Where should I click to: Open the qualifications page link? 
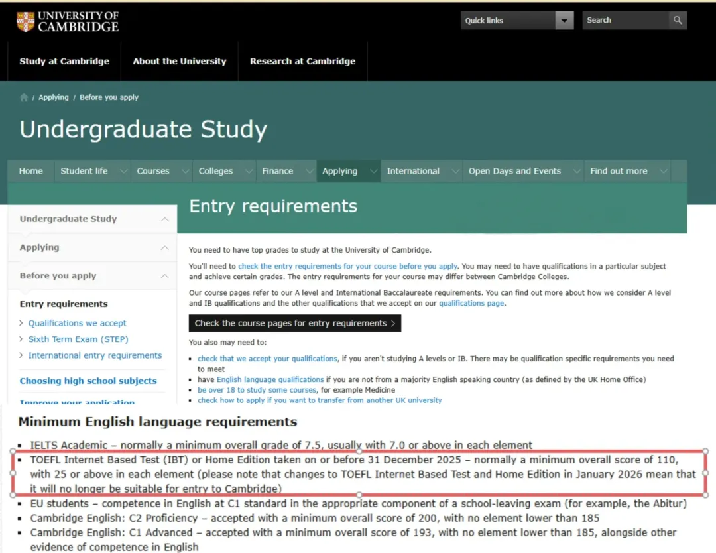(471, 303)
